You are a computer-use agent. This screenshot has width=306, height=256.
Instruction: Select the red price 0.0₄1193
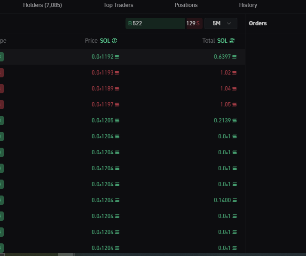pyautogui.click(x=102, y=73)
